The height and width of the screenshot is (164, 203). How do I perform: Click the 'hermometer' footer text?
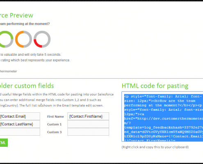[x=8, y=71]
